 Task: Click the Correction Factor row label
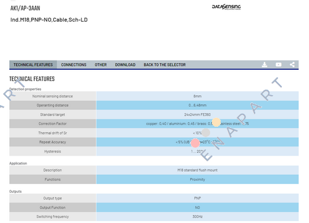pos(53,124)
